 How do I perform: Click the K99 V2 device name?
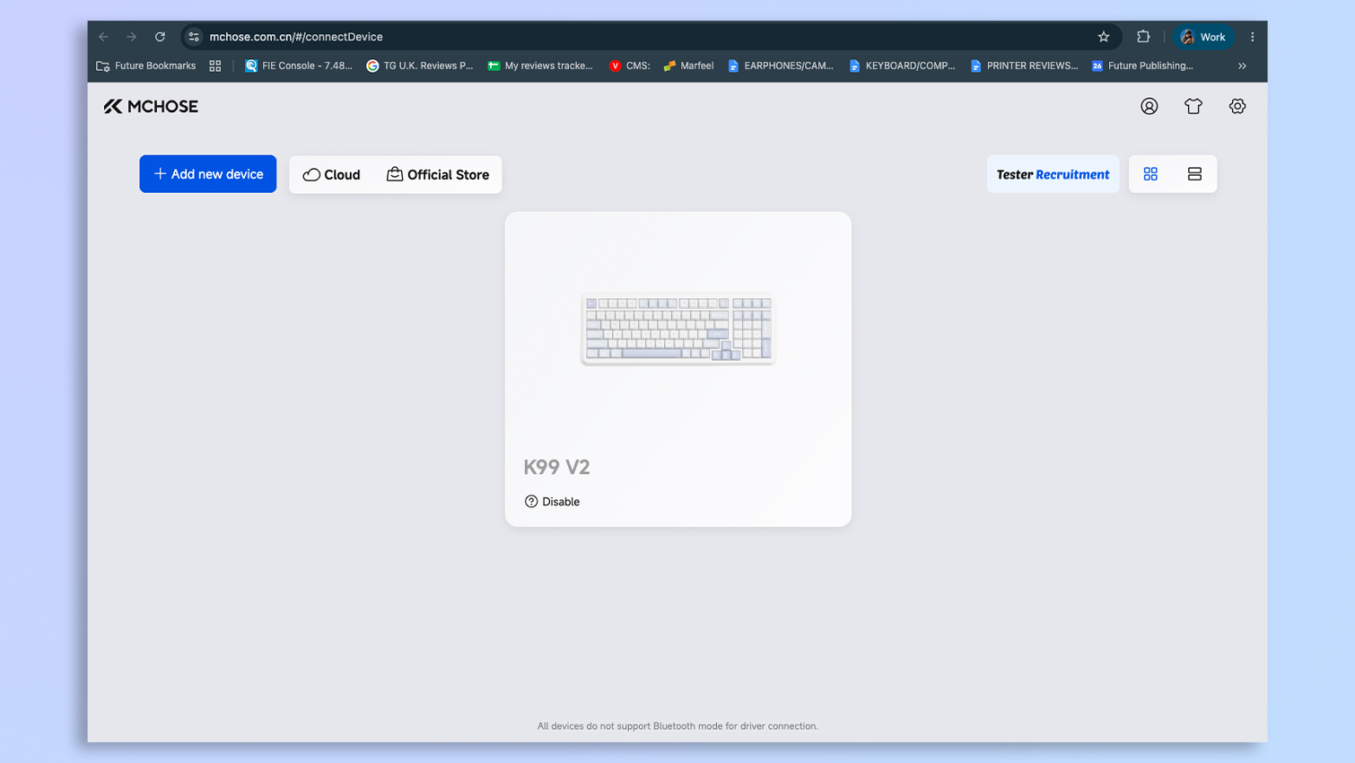556,467
